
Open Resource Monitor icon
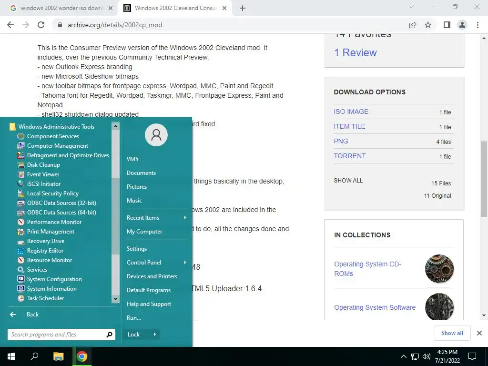pos(21,260)
